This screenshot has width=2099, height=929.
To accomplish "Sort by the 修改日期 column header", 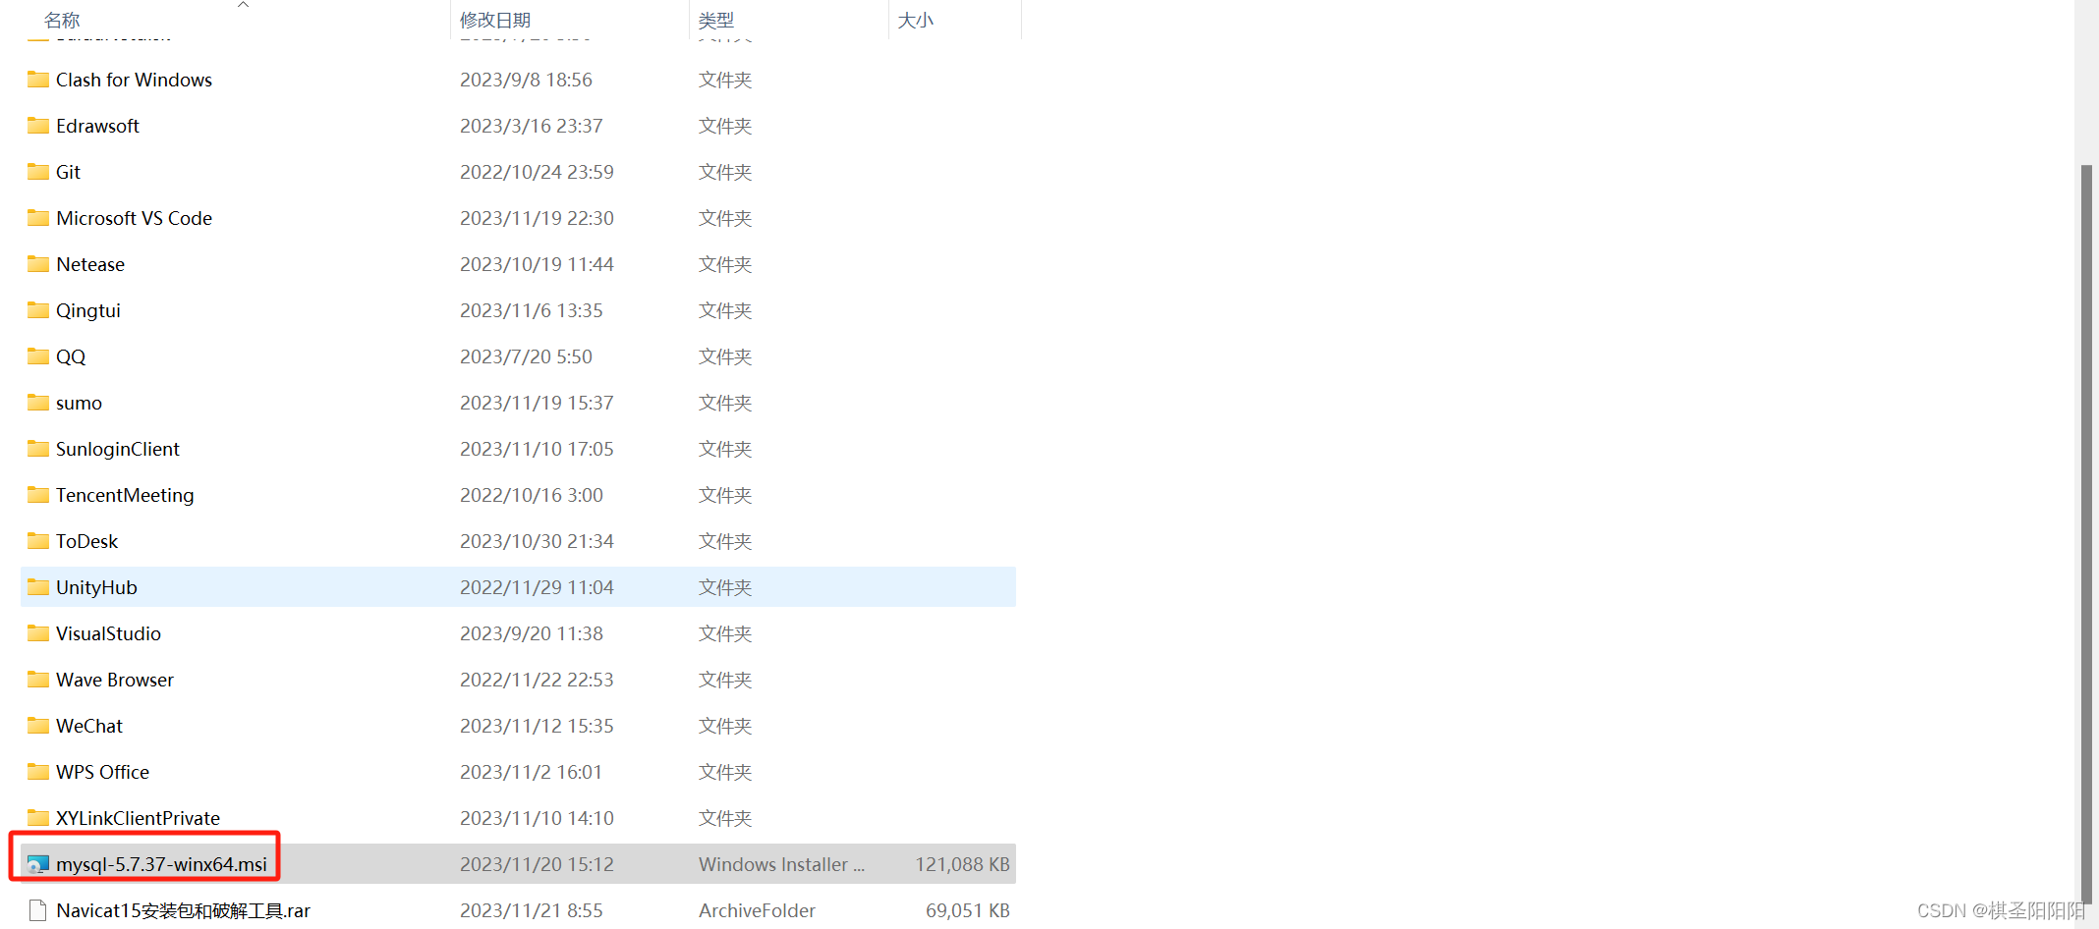I will 495,21.
